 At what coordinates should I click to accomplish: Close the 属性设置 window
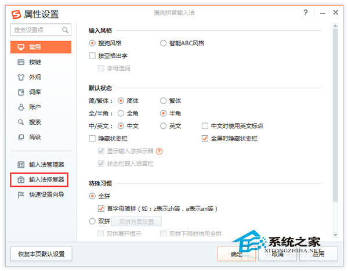point(336,12)
